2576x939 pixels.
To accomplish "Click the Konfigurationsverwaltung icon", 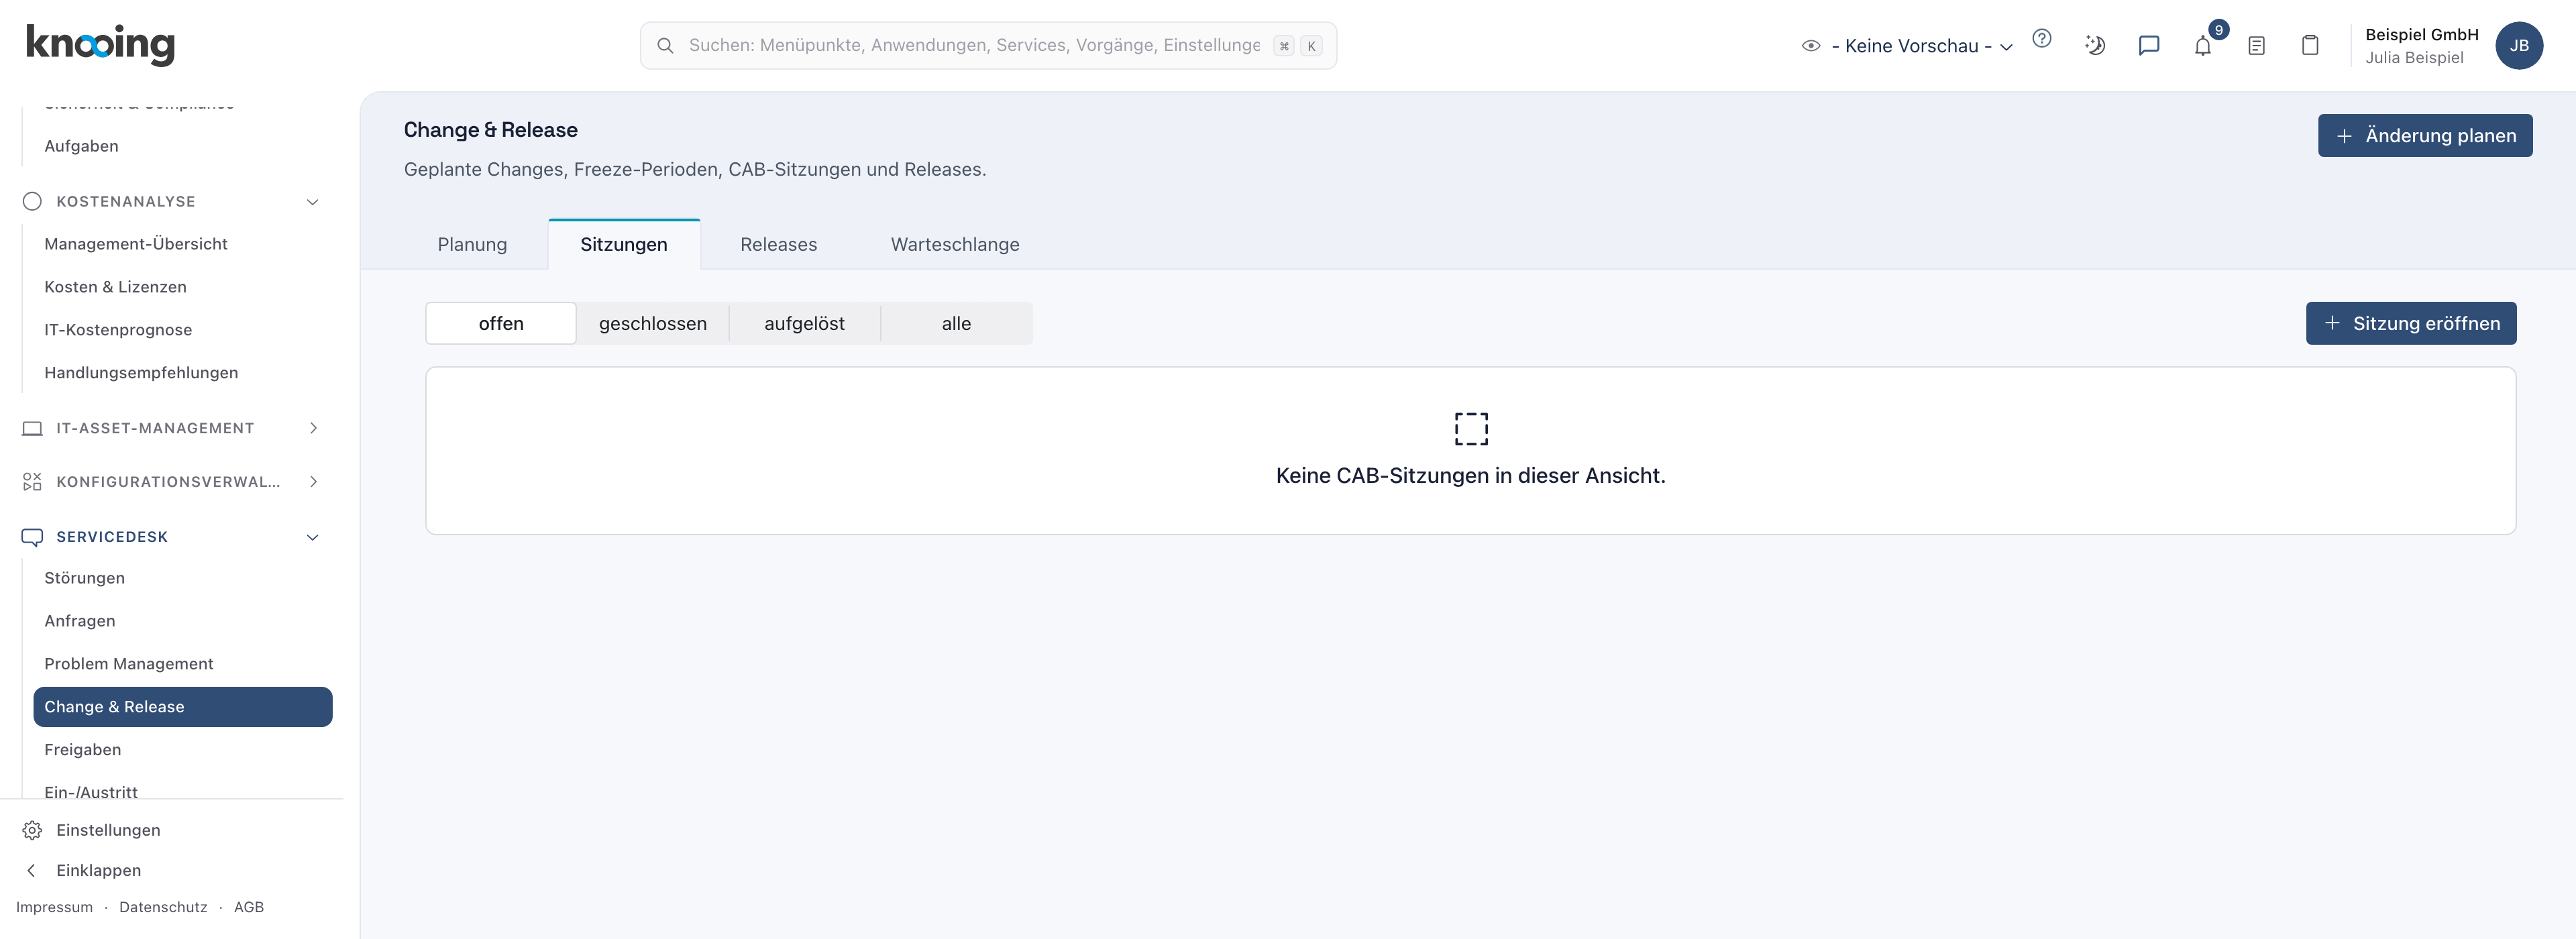I will pyautogui.click(x=32, y=482).
